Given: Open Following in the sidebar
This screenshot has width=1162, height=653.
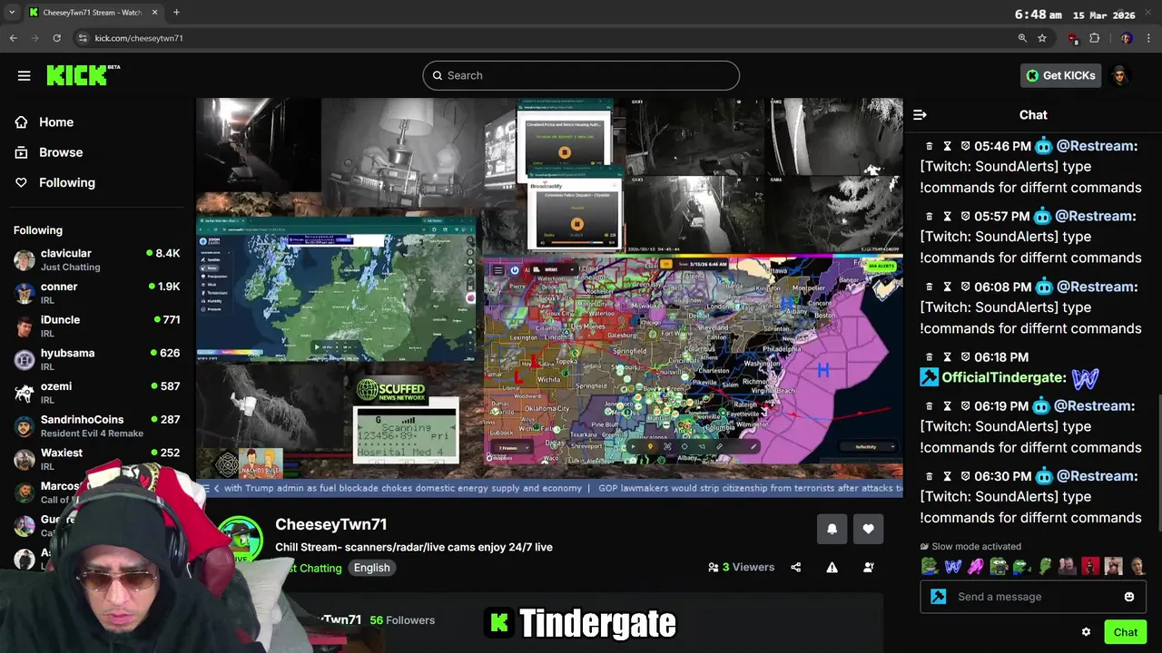Looking at the screenshot, I should pyautogui.click(x=66, y=182).
